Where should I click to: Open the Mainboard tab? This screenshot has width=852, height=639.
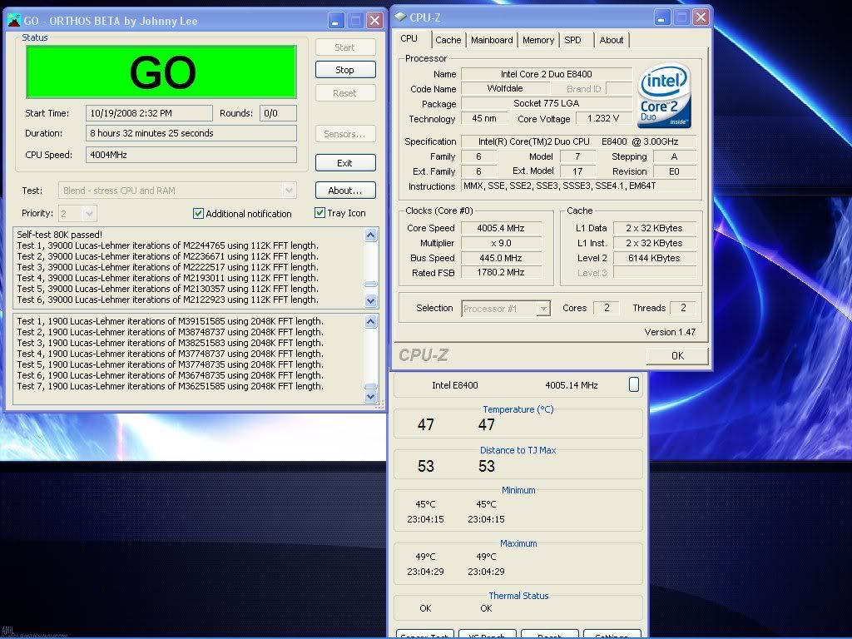pyautogui.click(x=492, y=40)
